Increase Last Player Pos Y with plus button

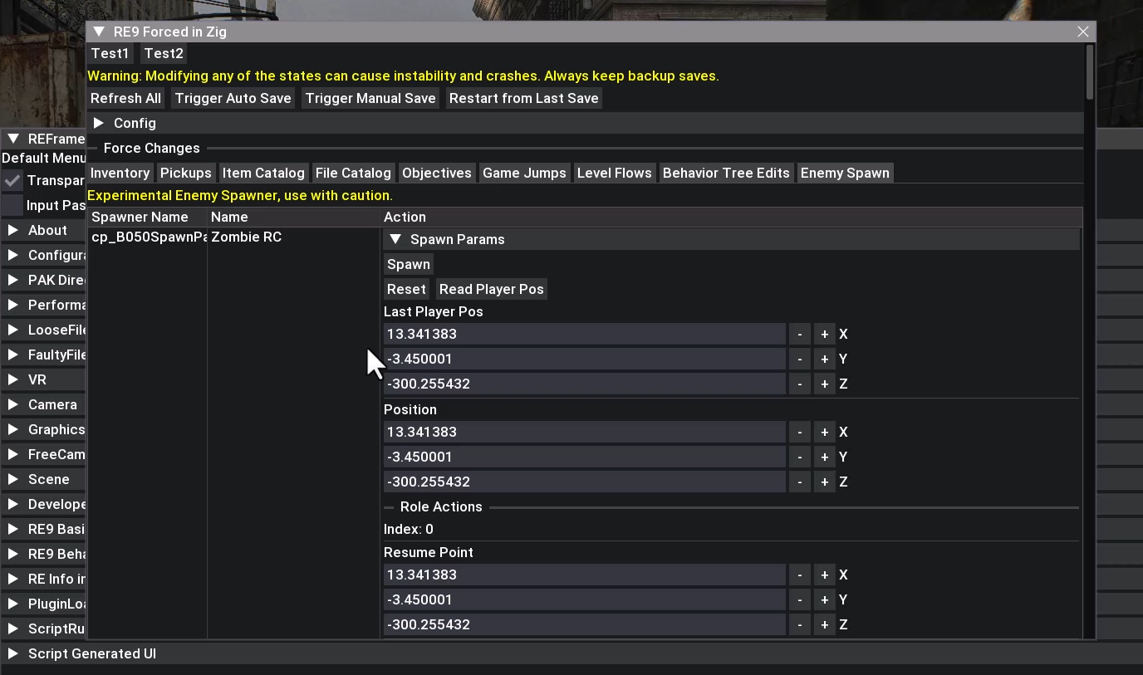tap(824, 359)
